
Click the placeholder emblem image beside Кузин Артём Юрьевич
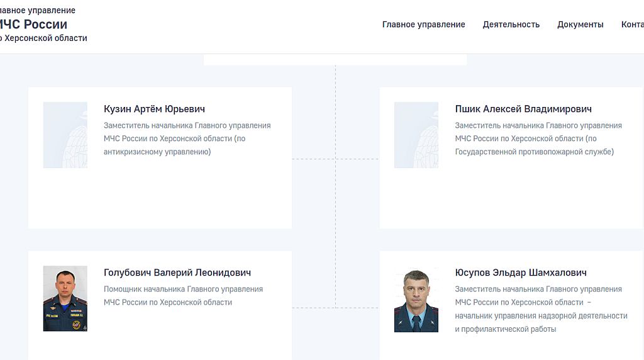(65, 135)
